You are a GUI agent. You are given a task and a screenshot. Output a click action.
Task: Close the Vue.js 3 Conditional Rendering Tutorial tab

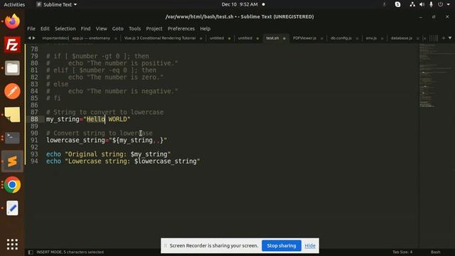pos(200,38)
